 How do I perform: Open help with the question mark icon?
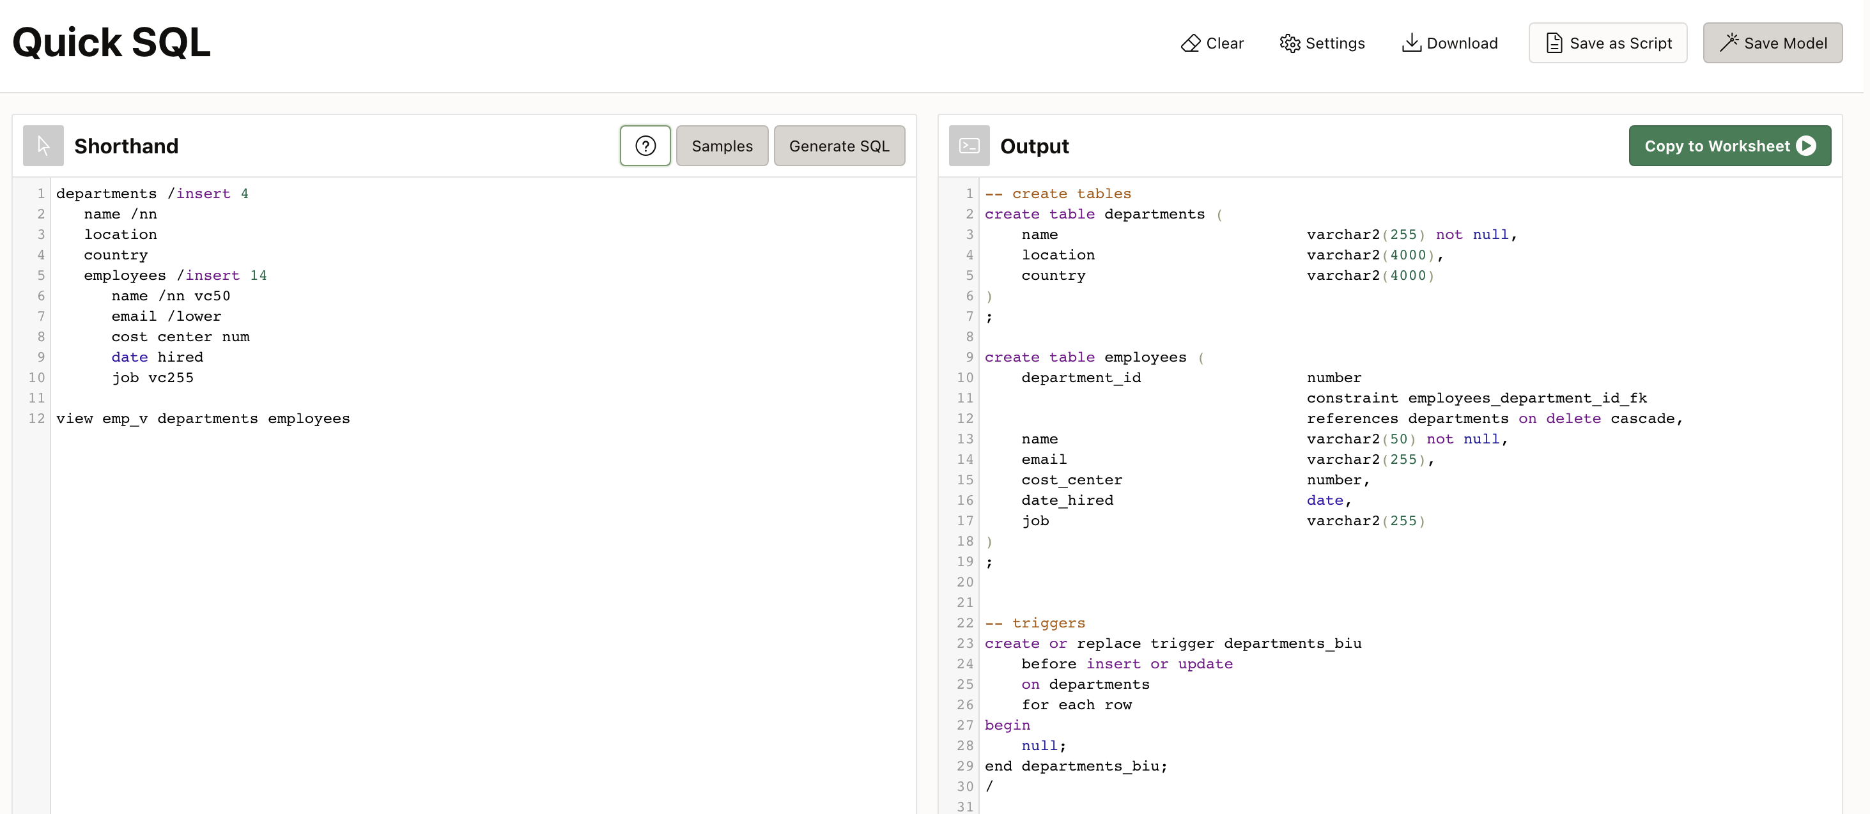click(645, 146)
